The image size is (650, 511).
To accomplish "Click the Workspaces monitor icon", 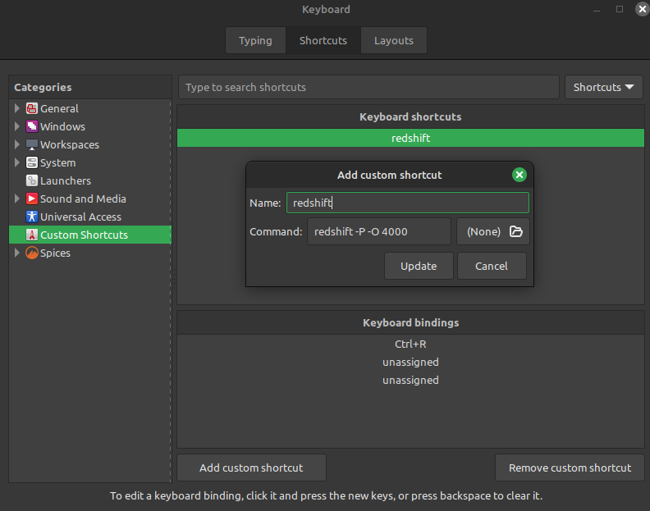I will point(32,144).
